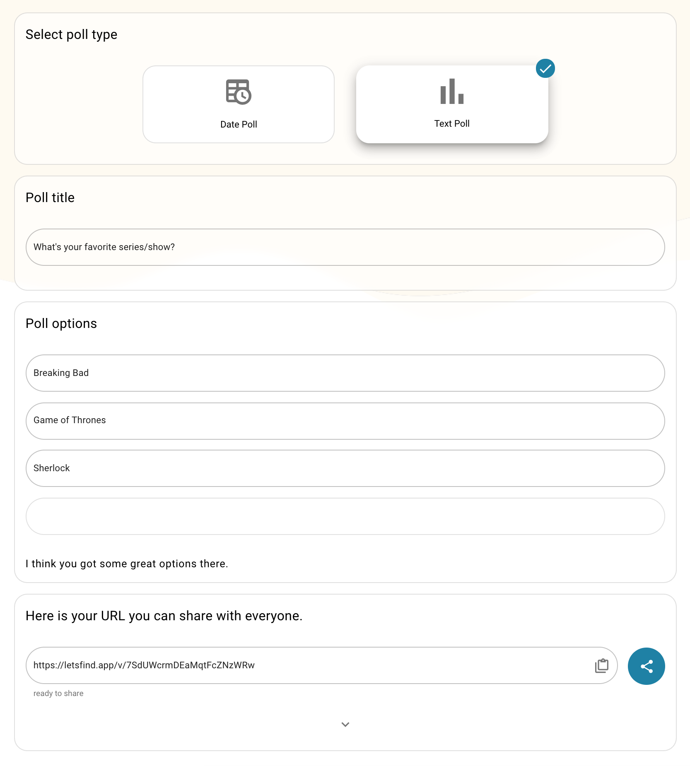Click the Date Poll calendar-clock icon
690x766 pixels.
click(239, 92)
